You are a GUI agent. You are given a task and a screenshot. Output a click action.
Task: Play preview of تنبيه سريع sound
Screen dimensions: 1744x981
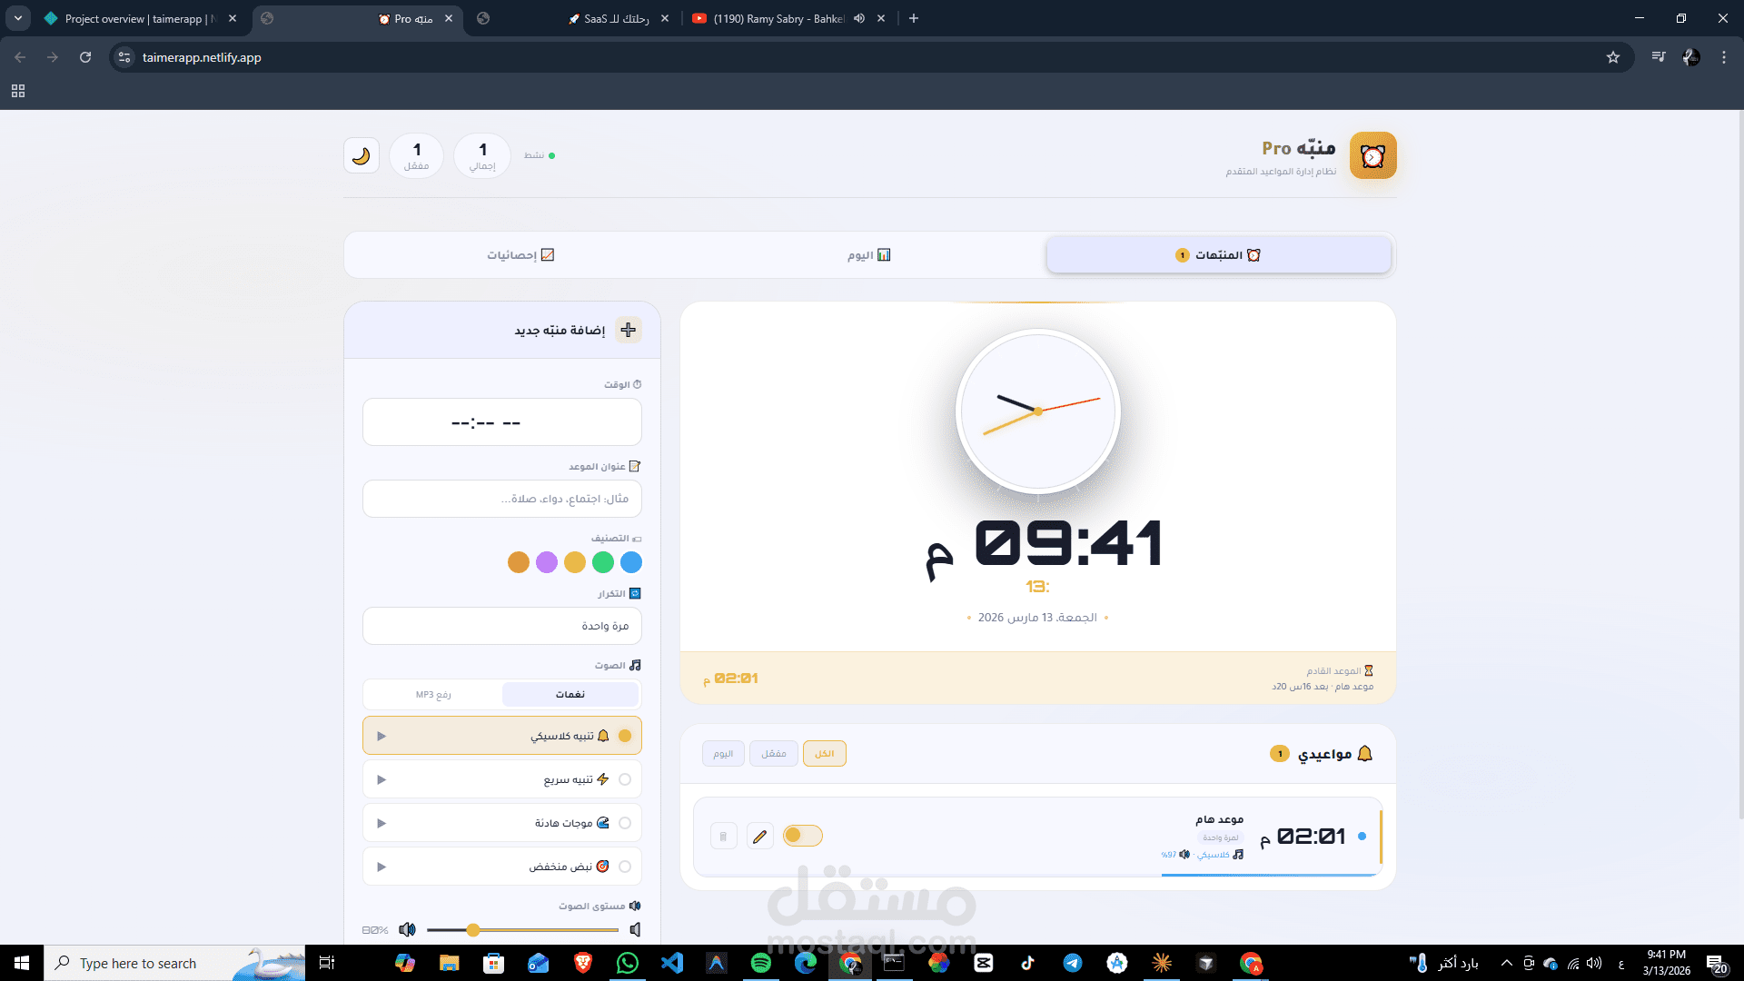[381, 779]
